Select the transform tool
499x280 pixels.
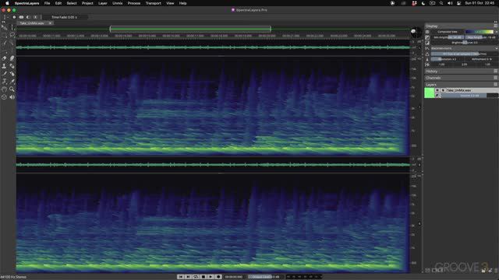tap(4, 81)
